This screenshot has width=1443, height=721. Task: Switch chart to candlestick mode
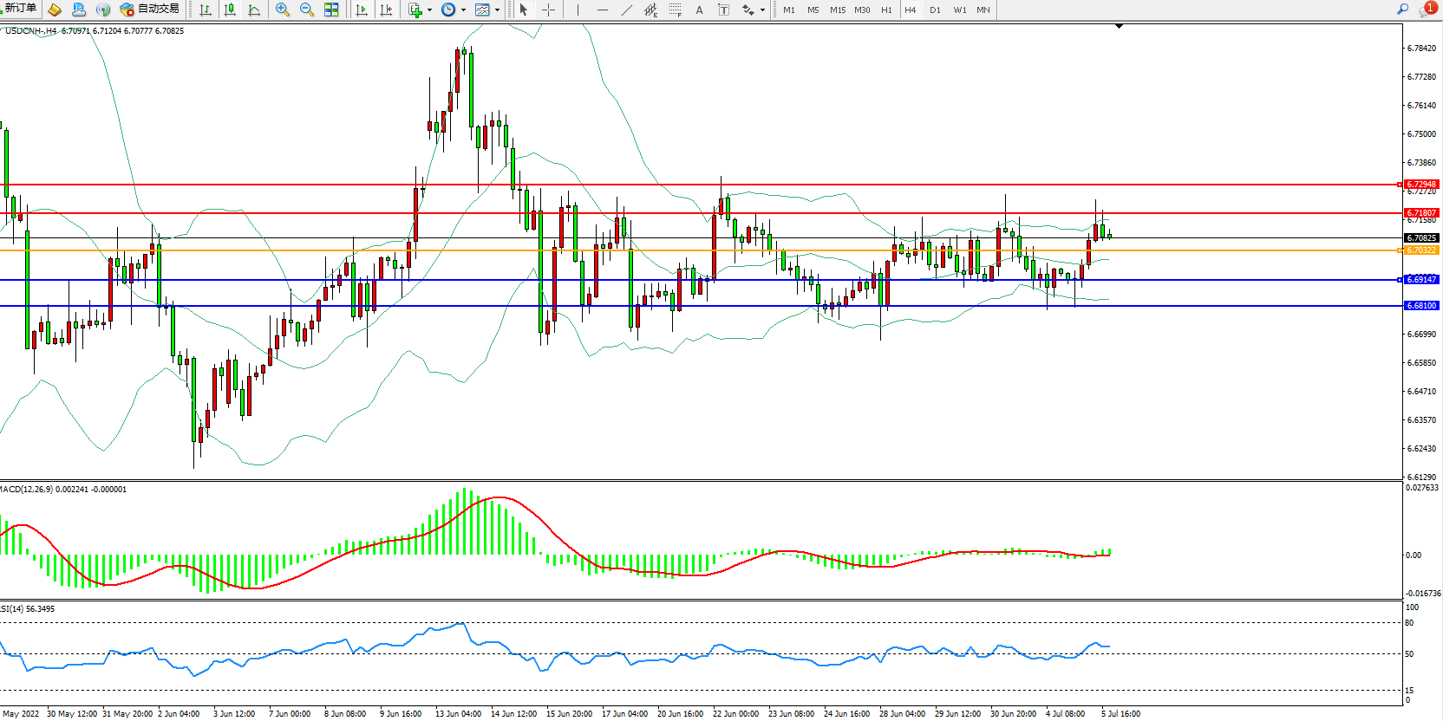(x=230, y=10)
